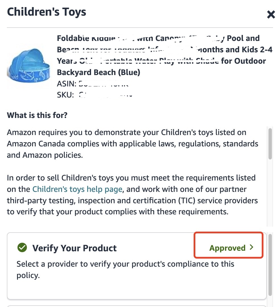Expand the chevron arrow next to Approved
The height and width of the screenshot is (307, 277).
[x=251, y=248]
